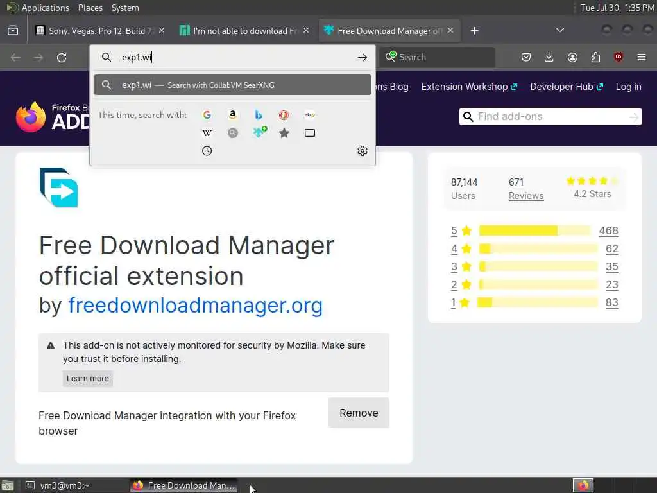
Task: Open the Extension Workshop link
Action: (469, 87)
